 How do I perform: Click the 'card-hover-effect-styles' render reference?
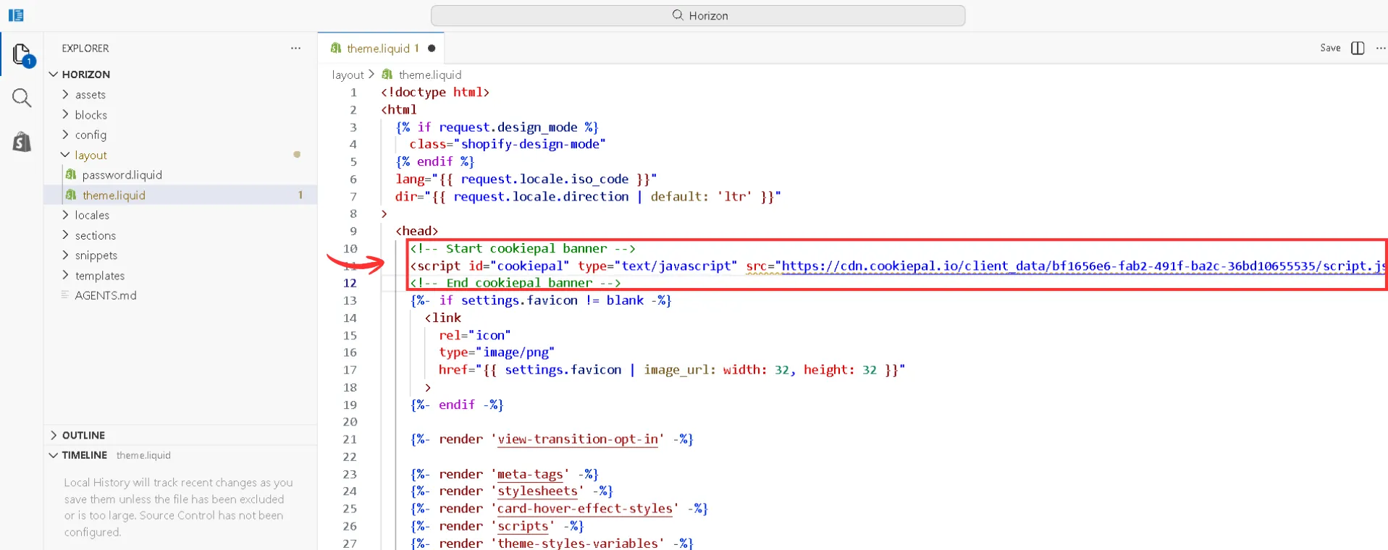tap(585, 508)
